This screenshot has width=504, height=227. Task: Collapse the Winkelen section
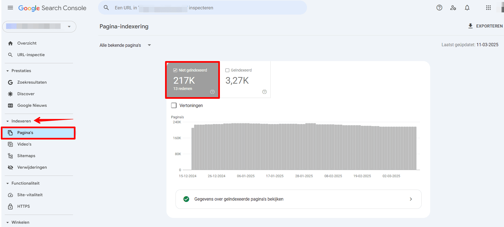click(7, 222)
